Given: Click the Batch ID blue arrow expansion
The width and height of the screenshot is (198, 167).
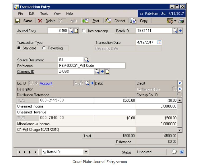Looking at the screenshot, I should click(180, 31).
